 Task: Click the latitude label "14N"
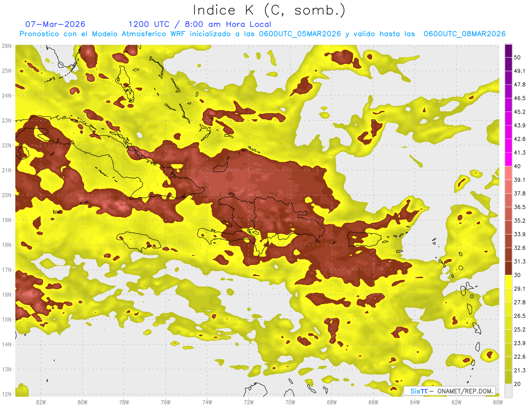click(x=6, y=344)
